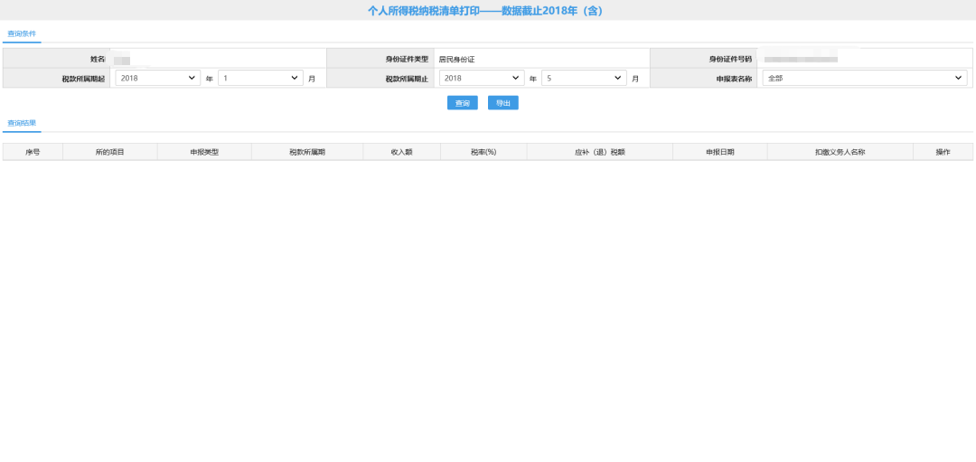Switch to the 查询条件 tab
This screenshot has width=976, height=462.
[22, 33]
